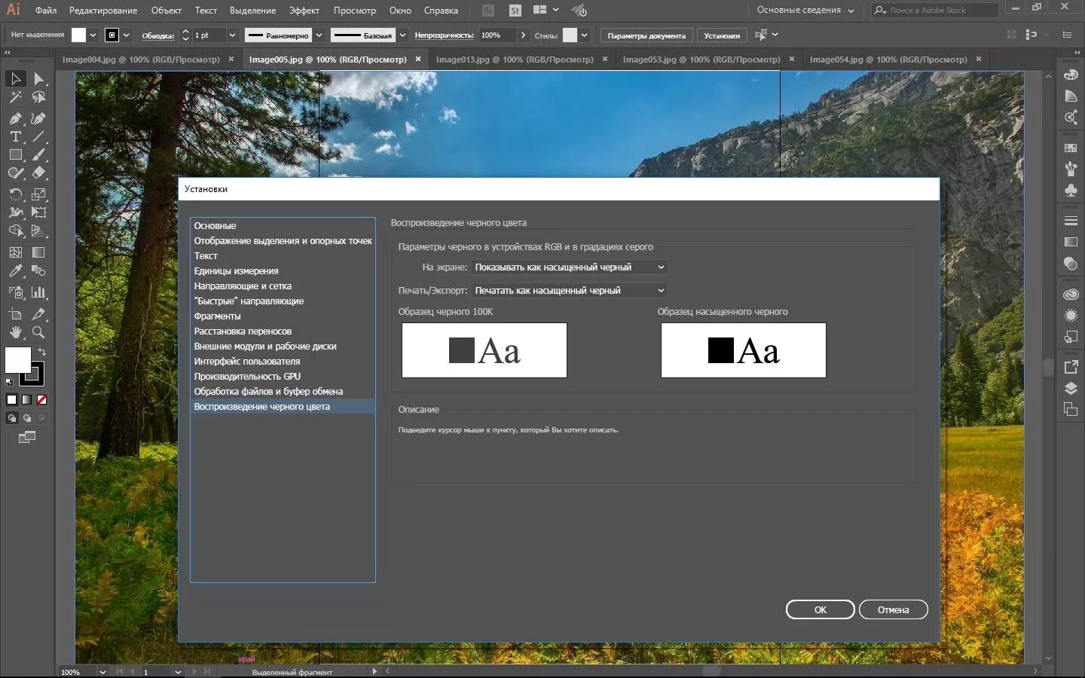Viewport: 1085px width, 678px height.
Task: Open the 'Стиль' dropdown in the control bar
Action: [584, 35]
